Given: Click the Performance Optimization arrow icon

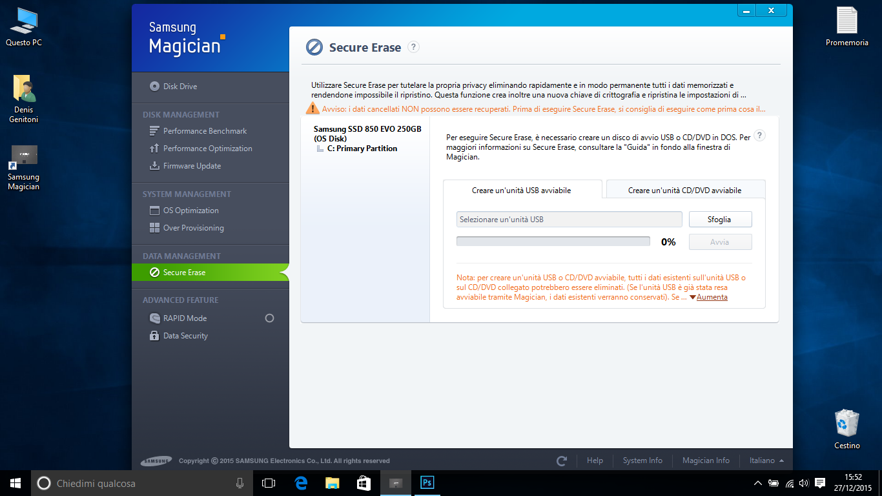Looking at the screenshot, I should point(154,149).
